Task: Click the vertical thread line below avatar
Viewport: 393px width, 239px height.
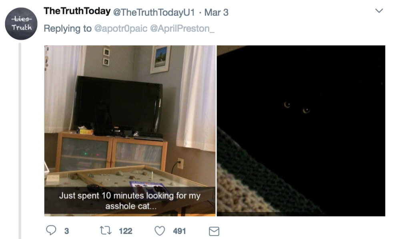Action: [20, 141]
